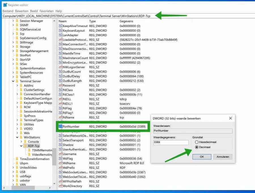Click the LanAdapter value icon

tap(60, 35)
